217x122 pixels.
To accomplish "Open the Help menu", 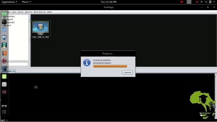I will click(49, 12).
